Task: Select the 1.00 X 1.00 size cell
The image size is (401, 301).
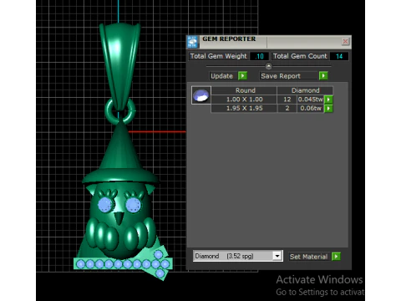Action: pyautogui.click(x=244, y=99)
